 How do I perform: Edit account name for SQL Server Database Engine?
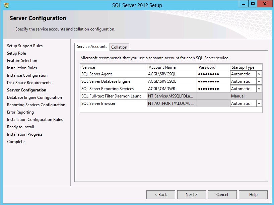(x=172, y=81)
